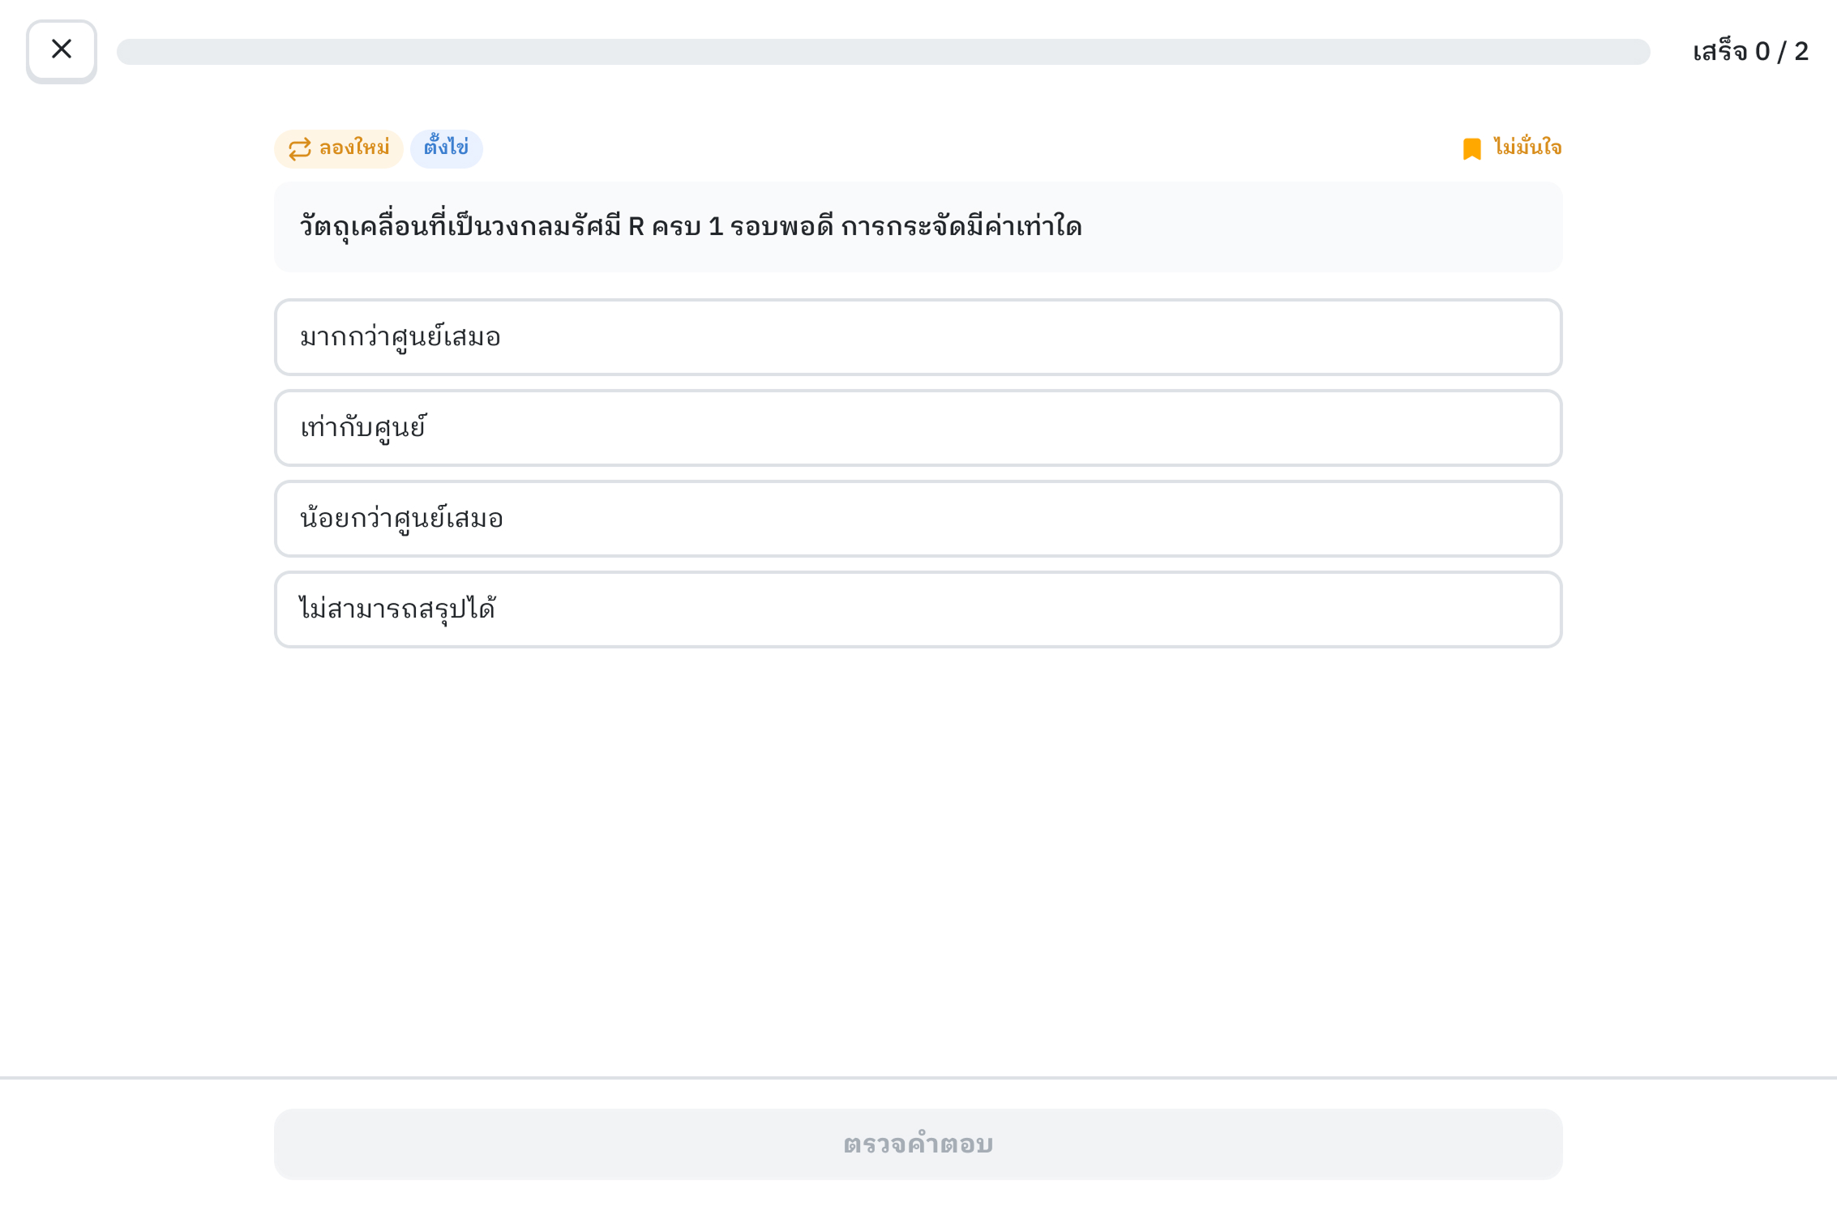Click the quiz progress bar
The image size is (1837, 1206).
click(x=882, y=52)
